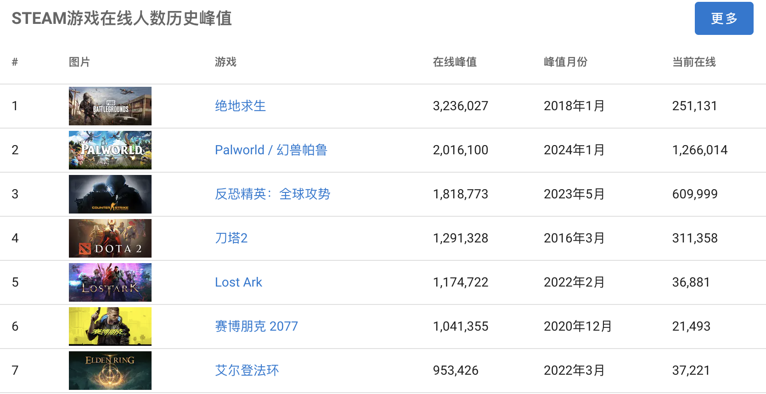The height and width of the screenshot is (394, 766).
Task: Click the Counter-Strike cover thumbnail
Action: coord(110,194)
